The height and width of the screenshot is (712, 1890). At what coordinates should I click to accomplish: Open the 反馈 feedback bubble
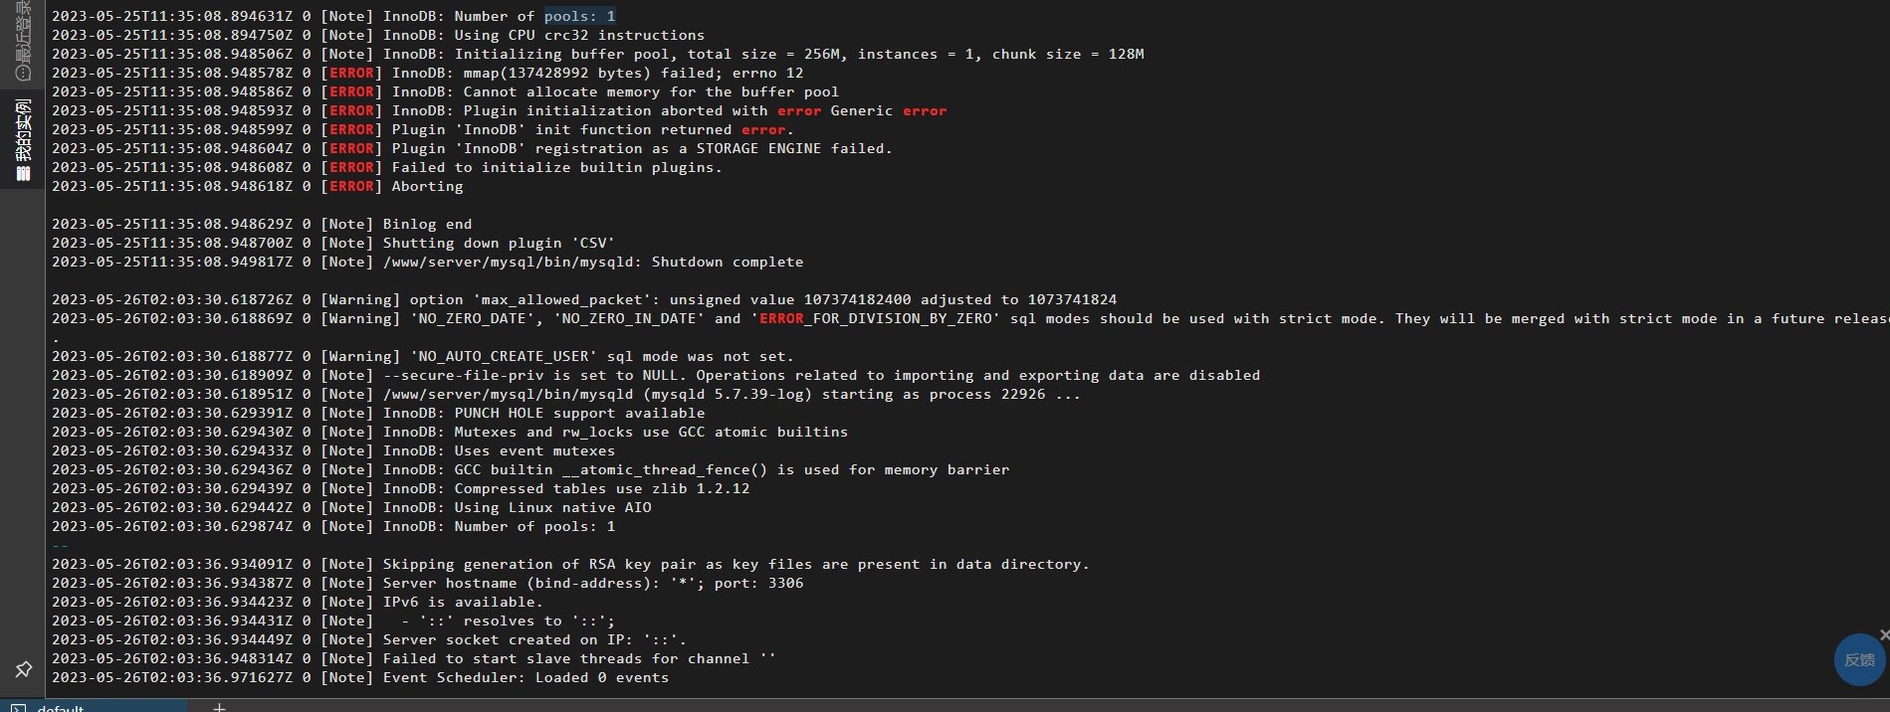click(1859, 660)
